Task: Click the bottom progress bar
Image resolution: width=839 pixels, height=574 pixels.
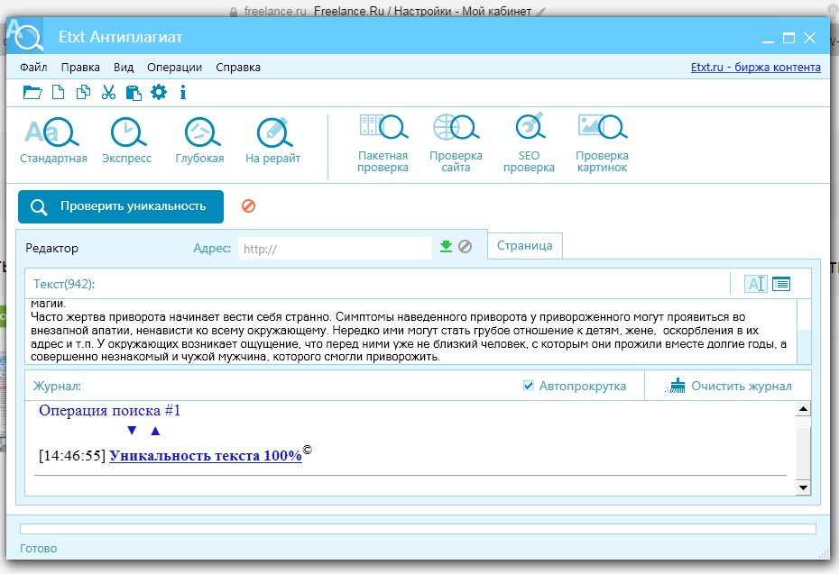Action: [x=418, y=529]
